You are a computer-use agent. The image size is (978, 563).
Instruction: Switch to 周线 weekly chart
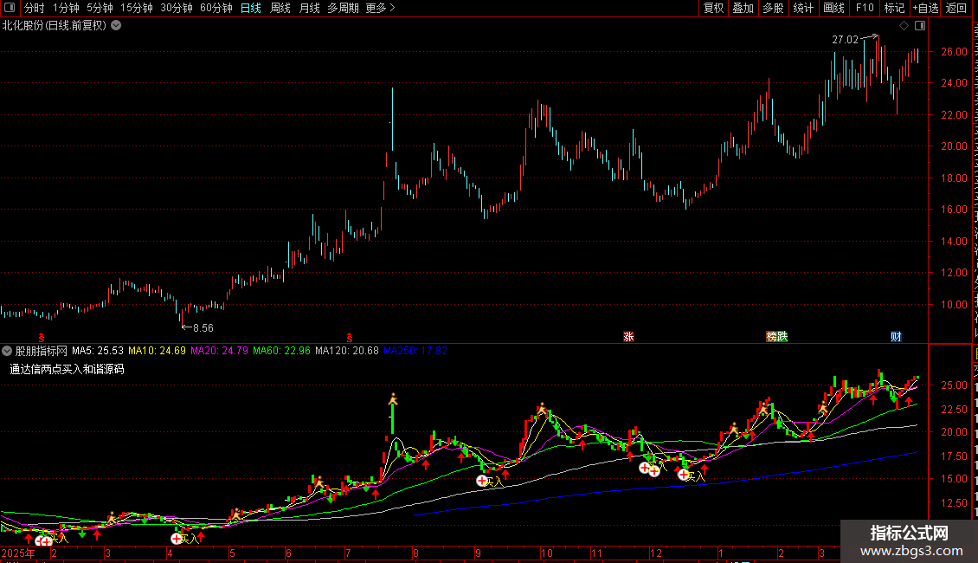point(280,8)
